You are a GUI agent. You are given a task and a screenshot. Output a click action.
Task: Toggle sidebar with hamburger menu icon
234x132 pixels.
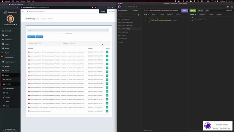click(23, 11)
